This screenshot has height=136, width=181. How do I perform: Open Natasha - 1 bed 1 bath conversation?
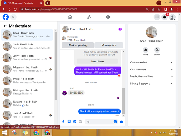[x=27, y=104]
